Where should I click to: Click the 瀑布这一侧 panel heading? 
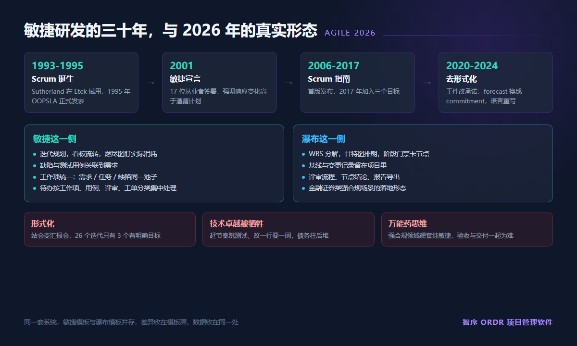click(324, 139)
